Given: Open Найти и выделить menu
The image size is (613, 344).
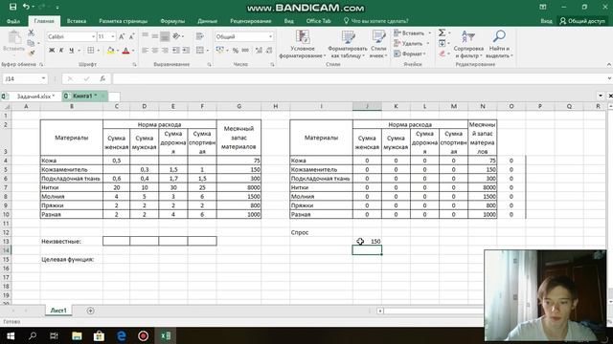Looking at the screenshot, I should pyautogui.click(x=499, y=45).
